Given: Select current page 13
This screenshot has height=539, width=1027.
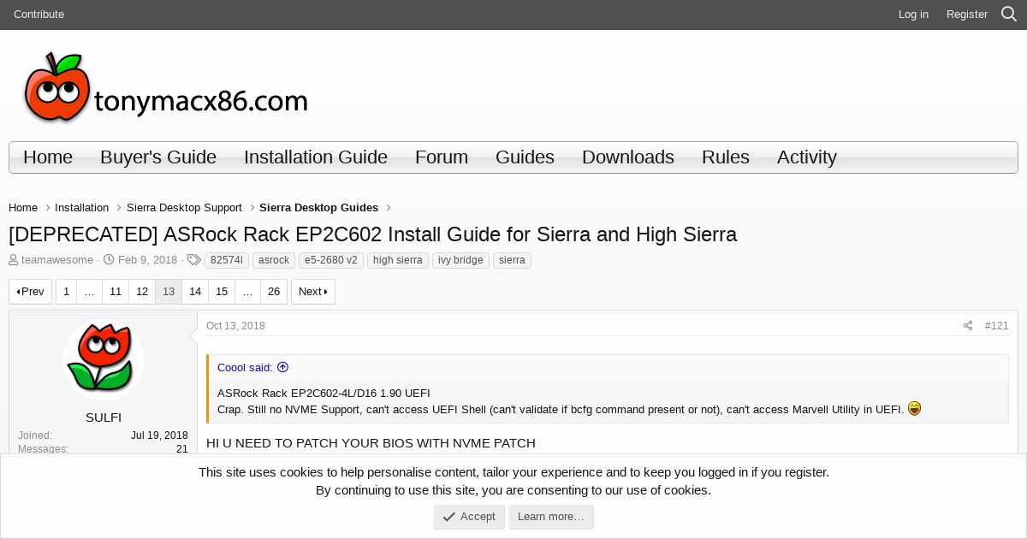Looking at the screenshot, I should [169, 292].
